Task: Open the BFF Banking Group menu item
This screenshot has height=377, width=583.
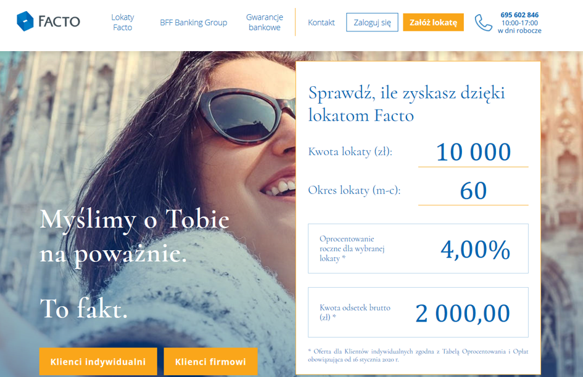Action: click(193, 22)
